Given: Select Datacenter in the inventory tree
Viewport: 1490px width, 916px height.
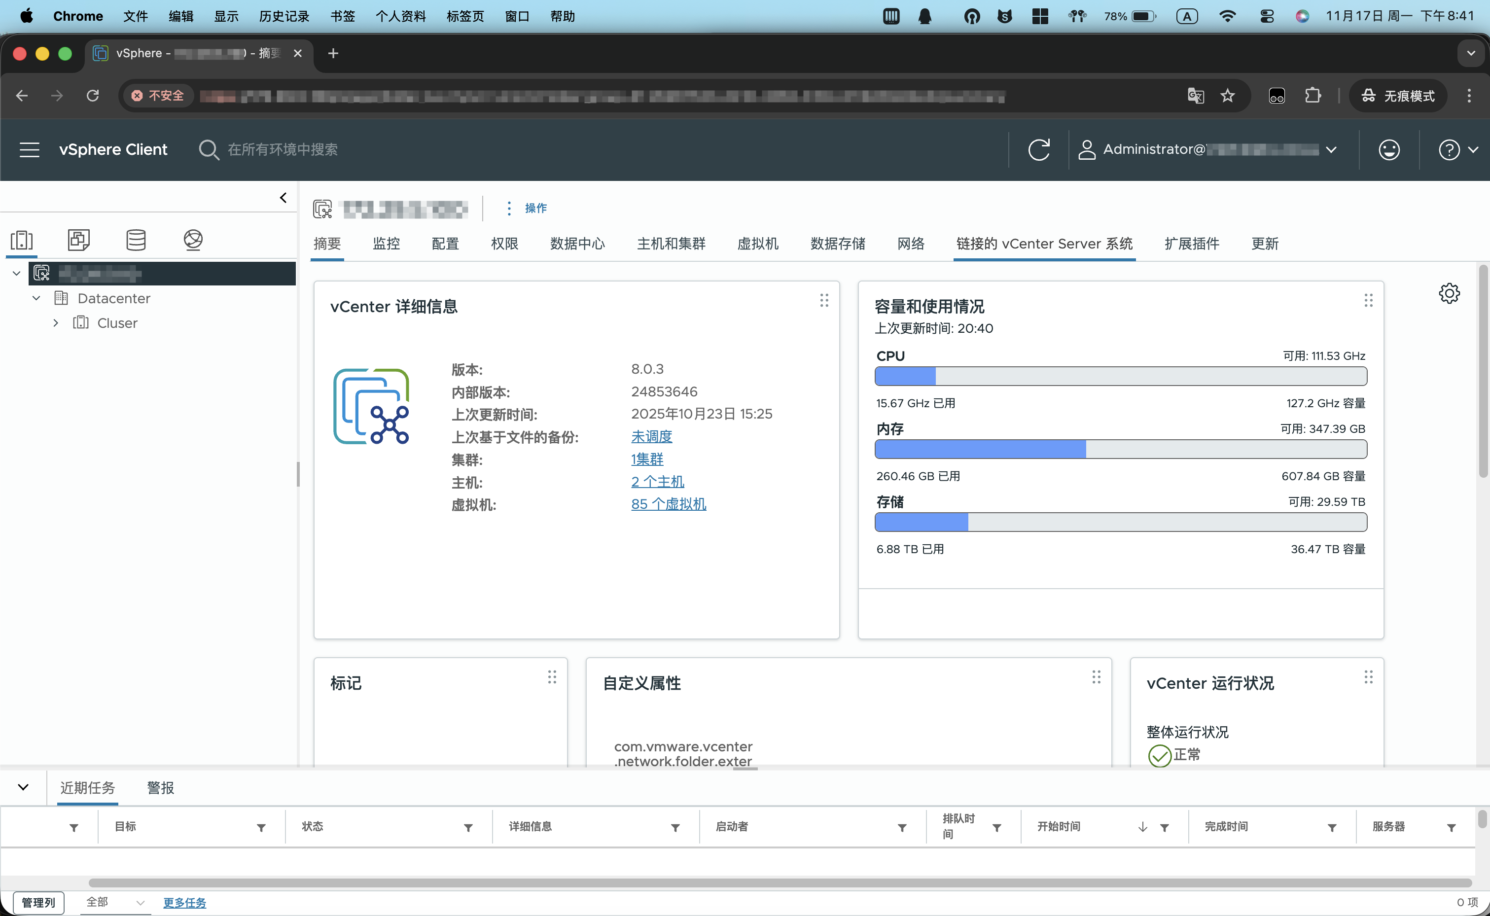Looking at the screenshot, I should (114, 298).
